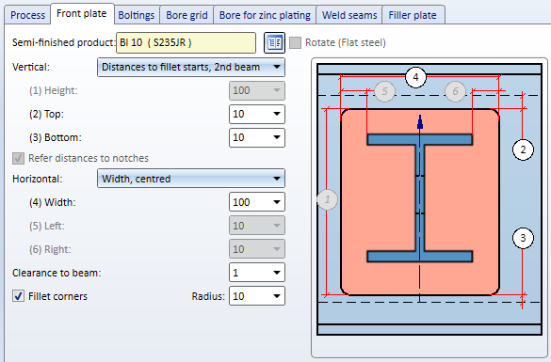Open the Horizontal Width, centred dropdown
This screenshot has width=551, height=362.
(x=191, y=179)
